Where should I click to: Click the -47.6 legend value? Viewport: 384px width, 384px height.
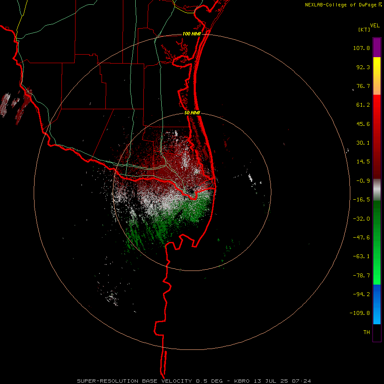361,238
